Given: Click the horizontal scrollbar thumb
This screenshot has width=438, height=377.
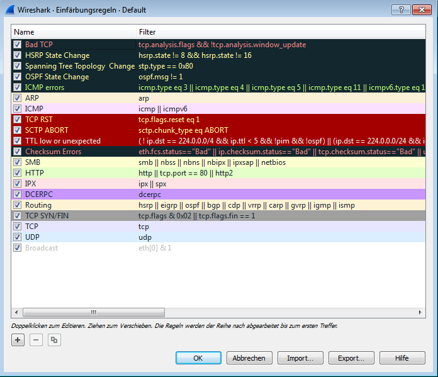Looking at the screenshot, I should pos(94,312).
